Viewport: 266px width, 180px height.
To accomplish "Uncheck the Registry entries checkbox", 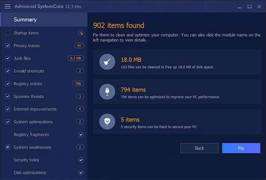I will click(8, 83).
